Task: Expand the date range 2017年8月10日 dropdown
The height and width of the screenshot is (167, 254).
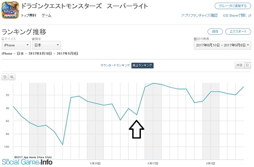Action: point(222,45)
